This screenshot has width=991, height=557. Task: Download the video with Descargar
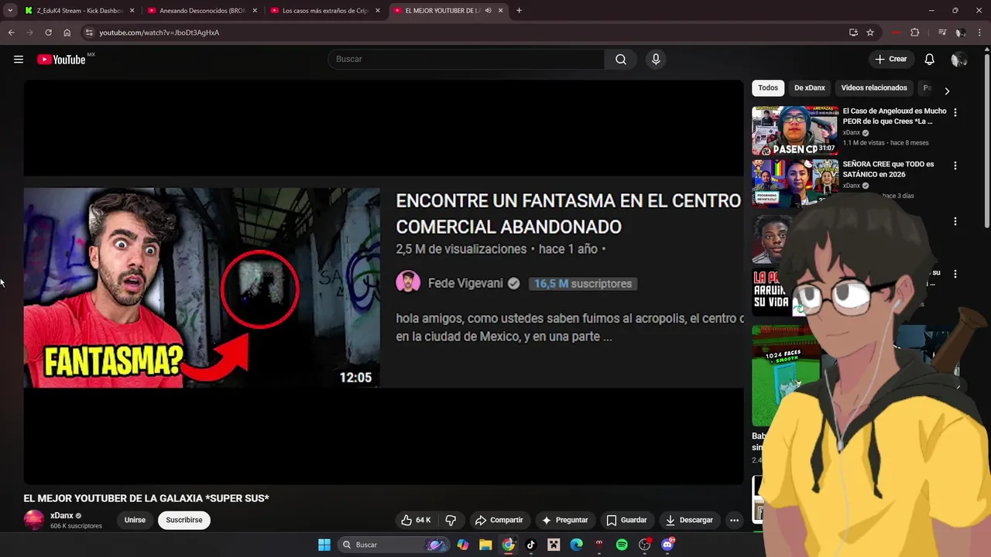[689, 520]
